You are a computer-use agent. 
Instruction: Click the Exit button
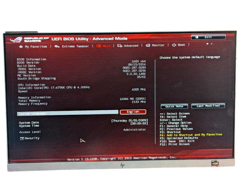pyautogui.click(x=208, y=37)
